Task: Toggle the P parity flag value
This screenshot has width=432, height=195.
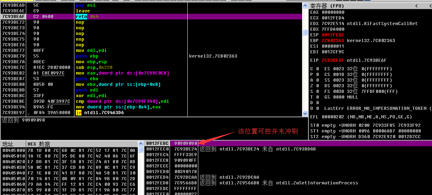Action: [x=317, y=75]
